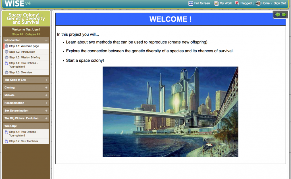Click the 'Start a space colony!' bullet
Screen dimensions: 291x179
click(85, 60)
